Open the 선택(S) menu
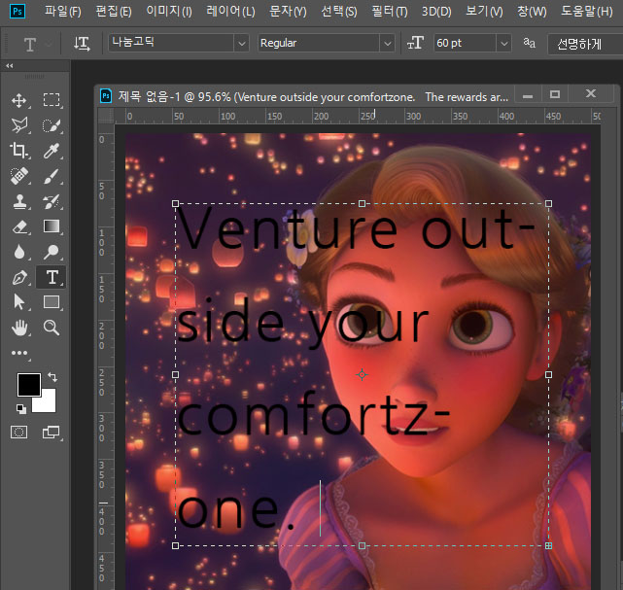Image resolution: width=623 pixels, height=590 pixels. point(339,11)
